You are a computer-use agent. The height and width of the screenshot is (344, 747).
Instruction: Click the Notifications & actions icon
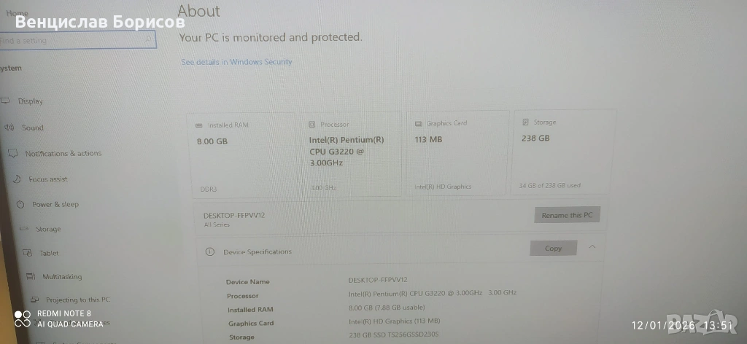[x=14, y=153]
